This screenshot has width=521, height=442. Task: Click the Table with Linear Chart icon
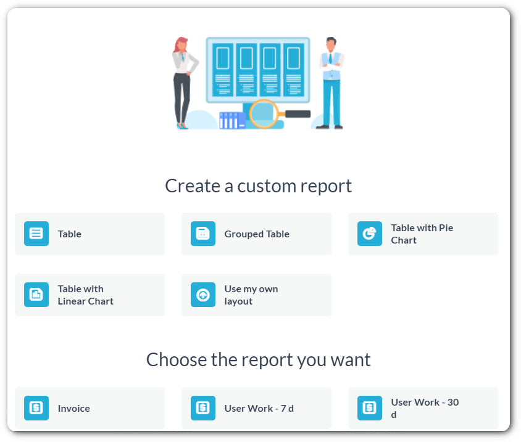(36, 295)
